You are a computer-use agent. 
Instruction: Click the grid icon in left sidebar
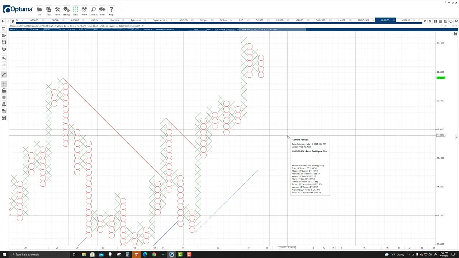[4, 97]
